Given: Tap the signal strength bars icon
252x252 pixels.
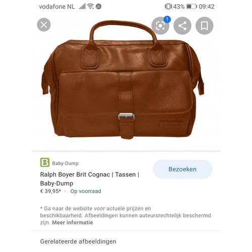Looking at the screenshot, I should pyautogui.click(x=82, y=7).
